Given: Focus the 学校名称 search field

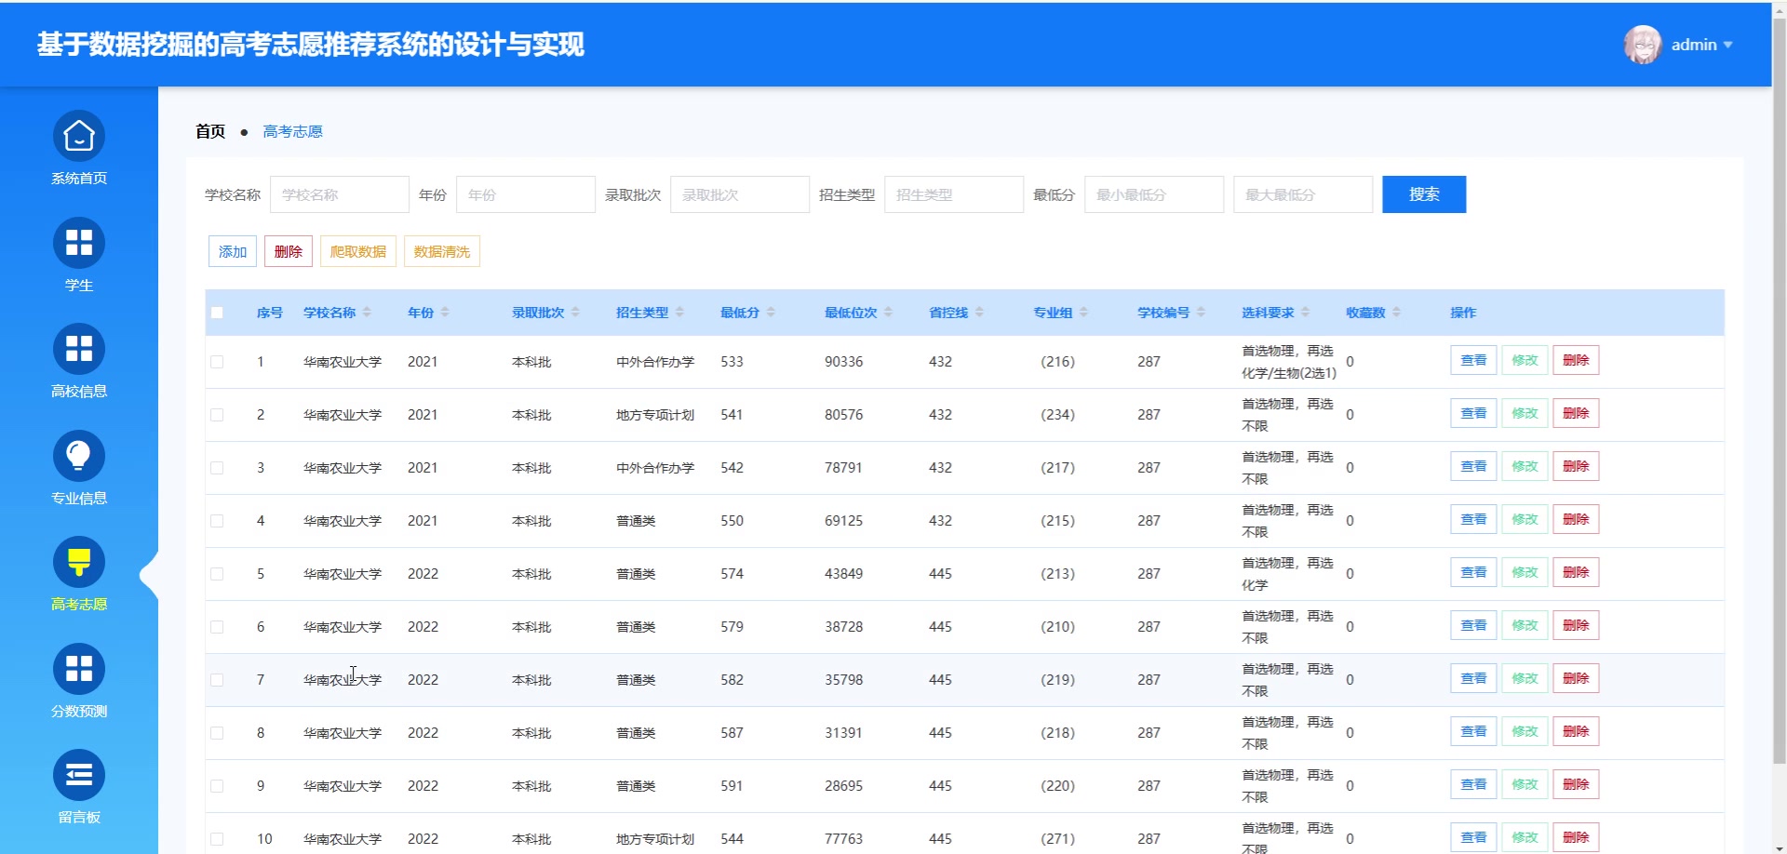Looking at the screenshot, I should click(340, 194).
